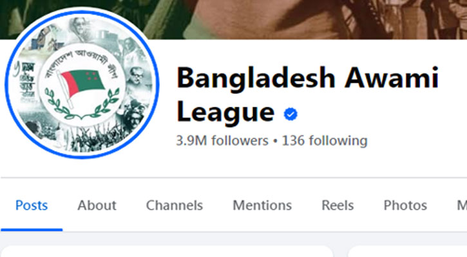
Task: Switch to the About tab
Action: (97, 206)
